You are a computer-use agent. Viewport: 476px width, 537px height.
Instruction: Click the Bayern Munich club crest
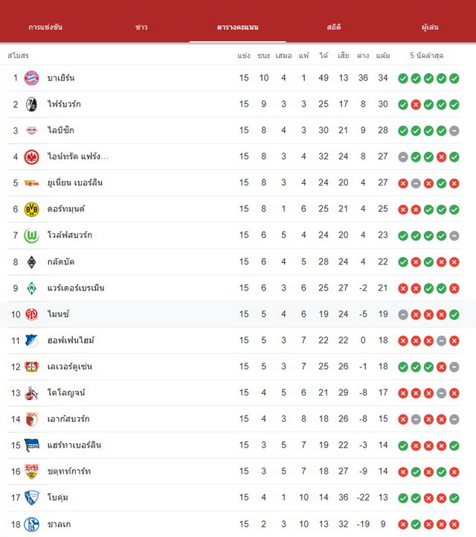tap(31, 78)
